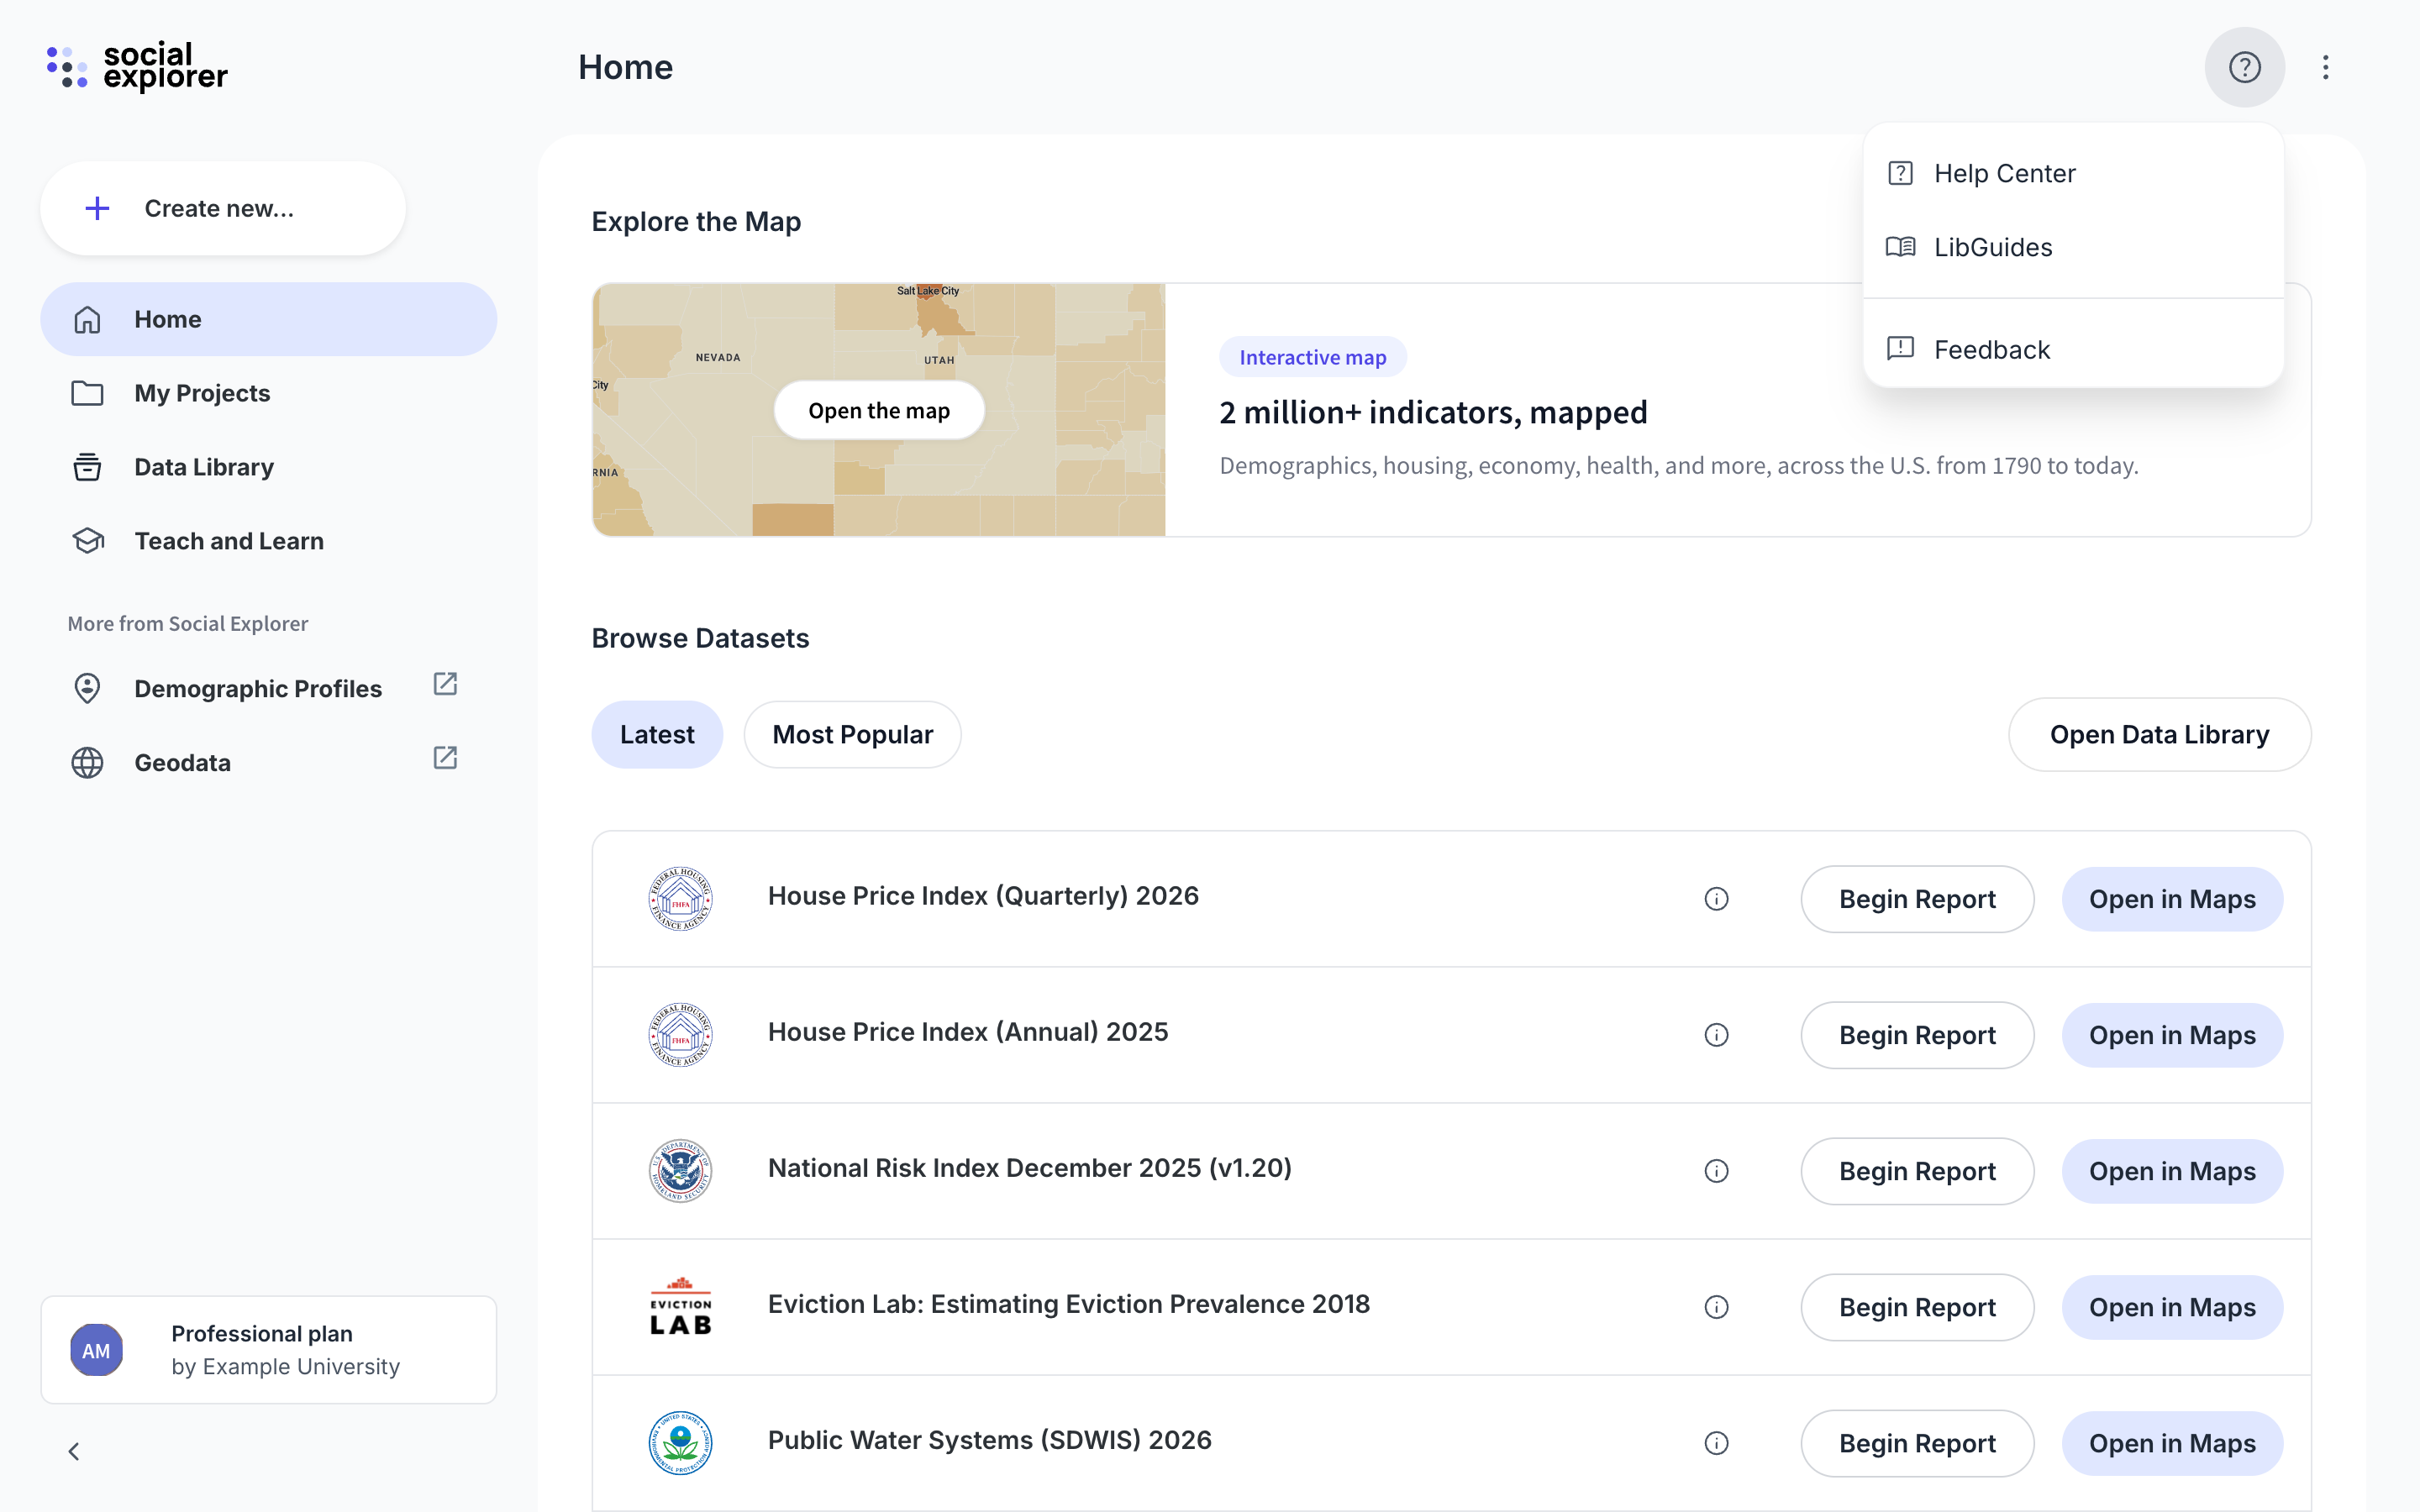Image resolution: width=2420 pixels, height=1512 pixels.
Task: Begin Report for Eviction Lab dataset
Action: (x=1917, y=1307)
